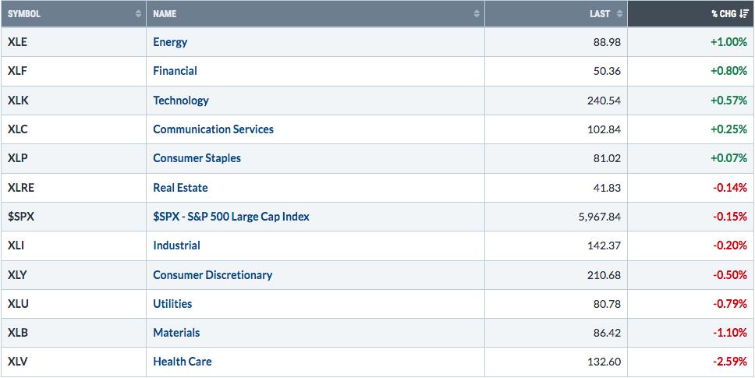Screen dimensions: 755x378
Task: Sort by NAME using its sort arrows
Action: pyautogui.click(x=477, y=14)
